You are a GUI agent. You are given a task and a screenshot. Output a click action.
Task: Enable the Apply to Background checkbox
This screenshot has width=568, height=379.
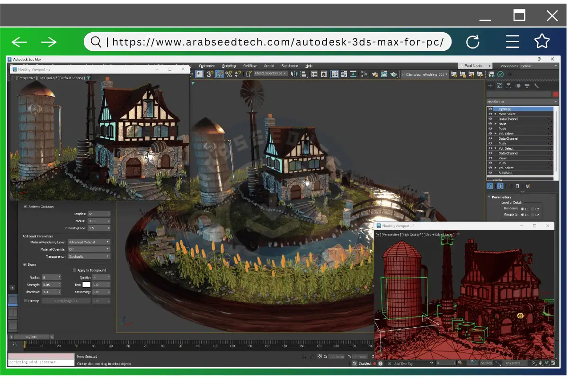pyautogui.click(x=74, y=271)
